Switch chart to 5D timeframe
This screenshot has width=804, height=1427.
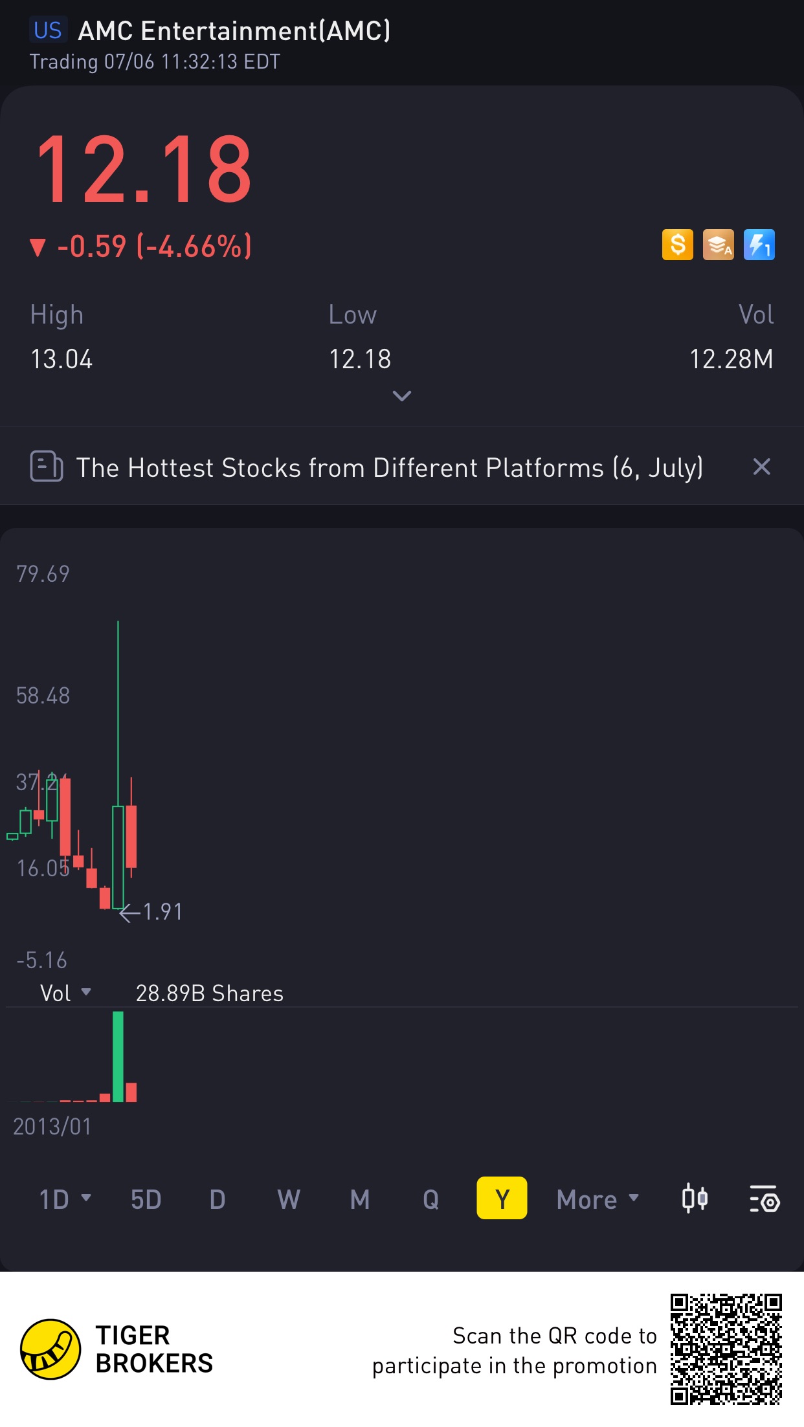coord(146,1199)
